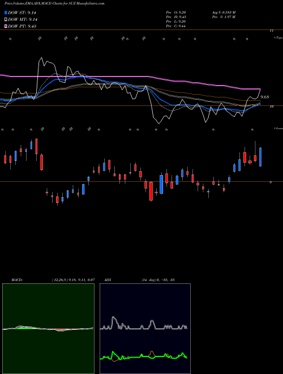Click the 'Pre V: 1.97 M' volume text

click(224, 17)
